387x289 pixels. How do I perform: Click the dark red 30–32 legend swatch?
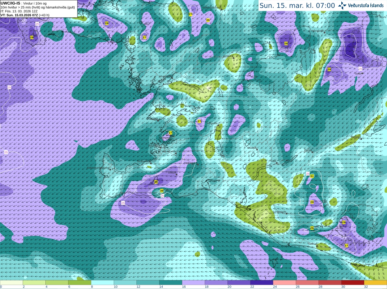[353, 283]
